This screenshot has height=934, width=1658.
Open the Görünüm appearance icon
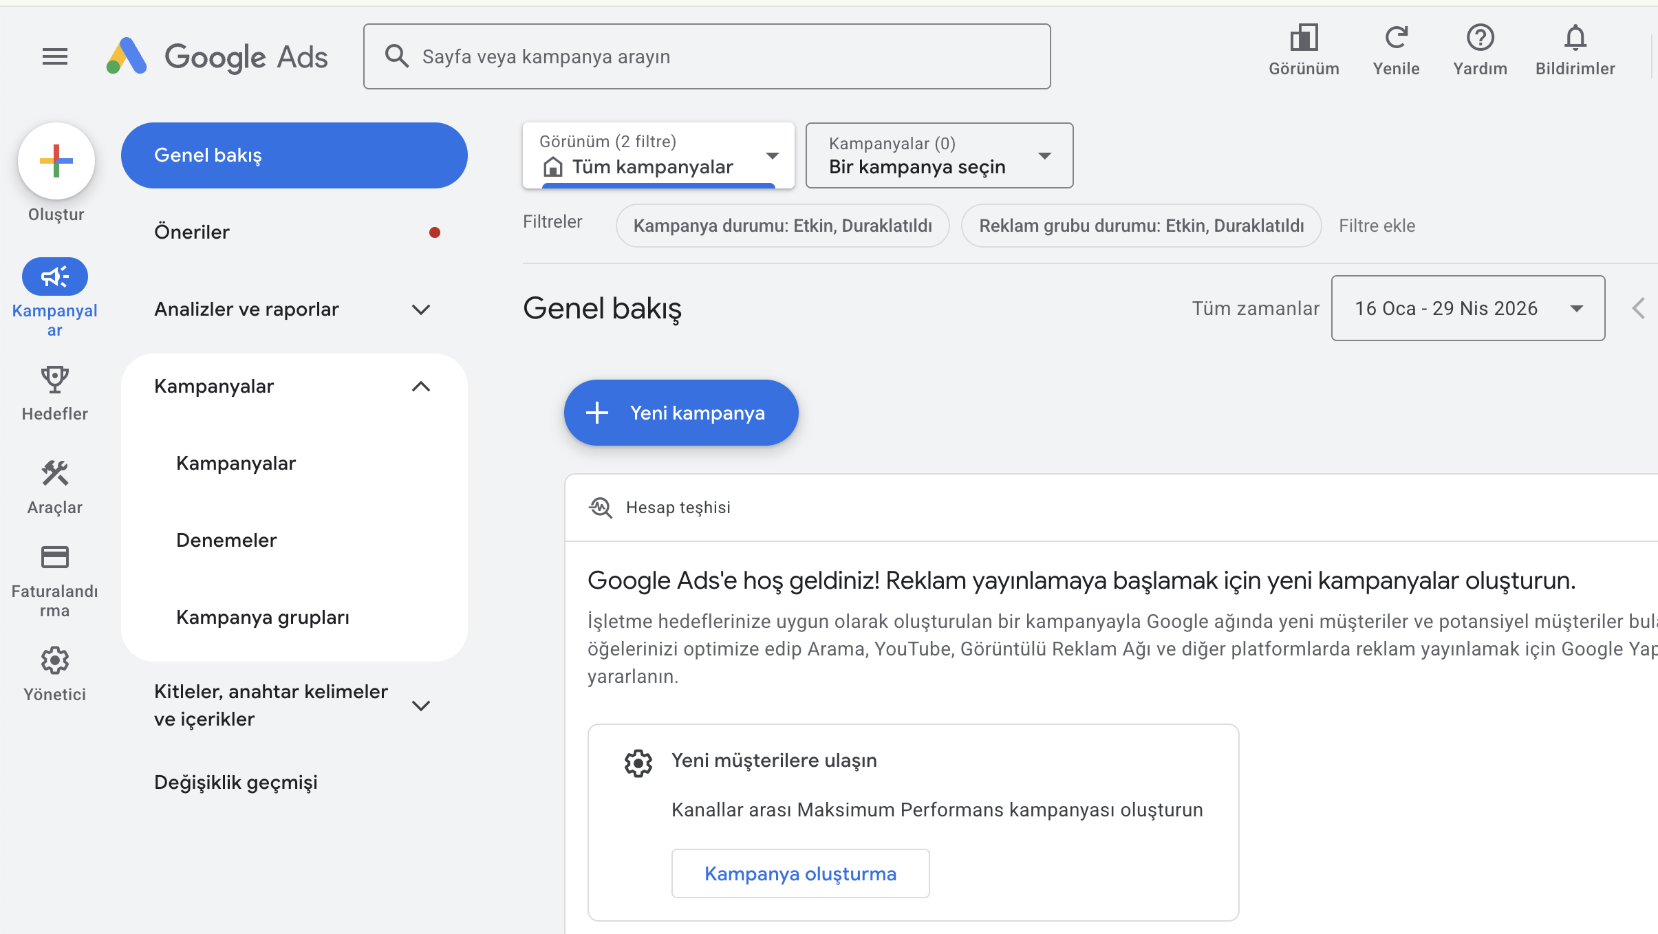[1304, 38]
